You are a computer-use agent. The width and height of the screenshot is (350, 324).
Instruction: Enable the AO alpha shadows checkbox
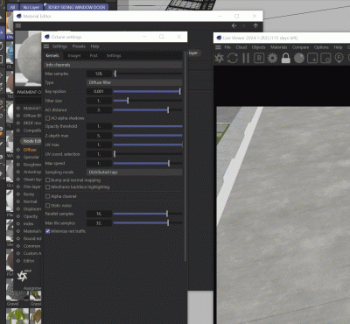(48, 118)
